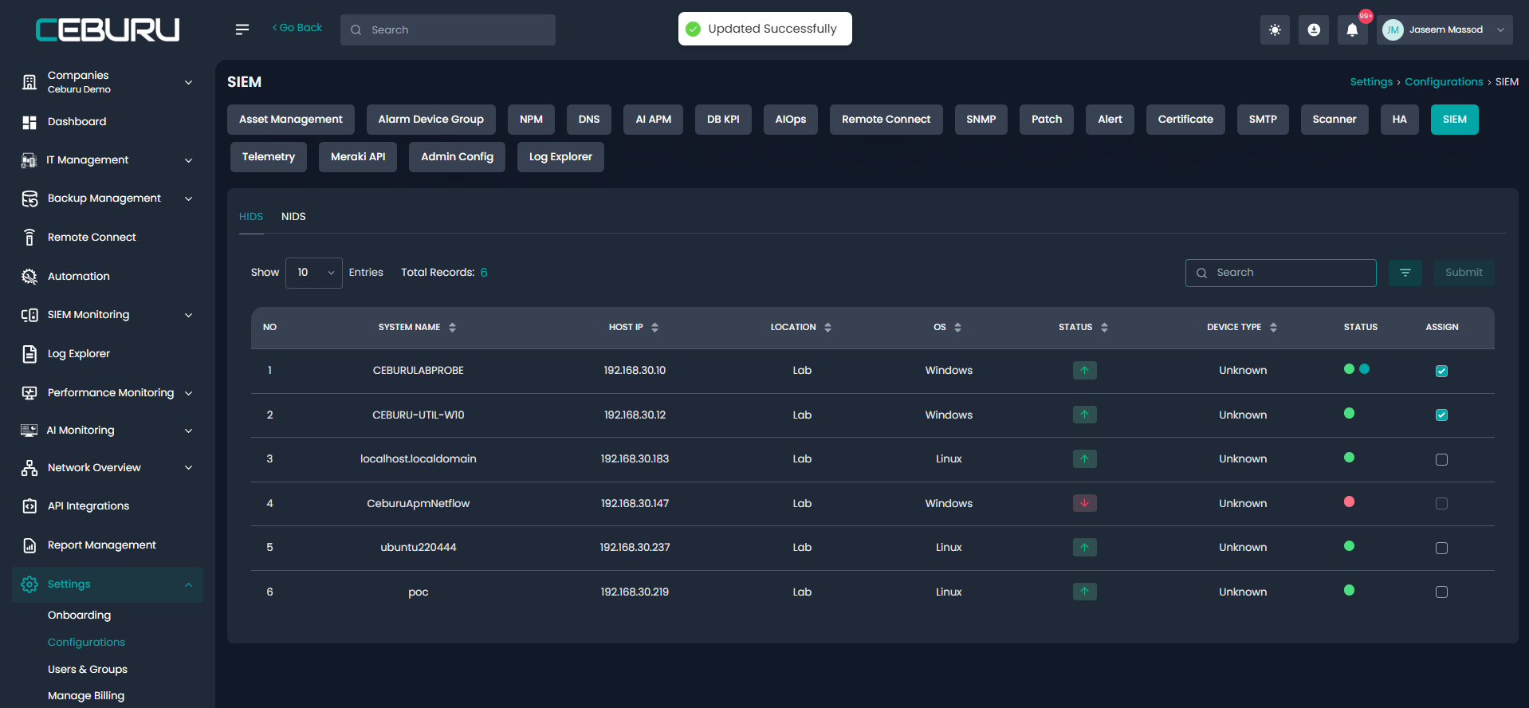Expand the Backup Management menu chevron

point(189,199)
